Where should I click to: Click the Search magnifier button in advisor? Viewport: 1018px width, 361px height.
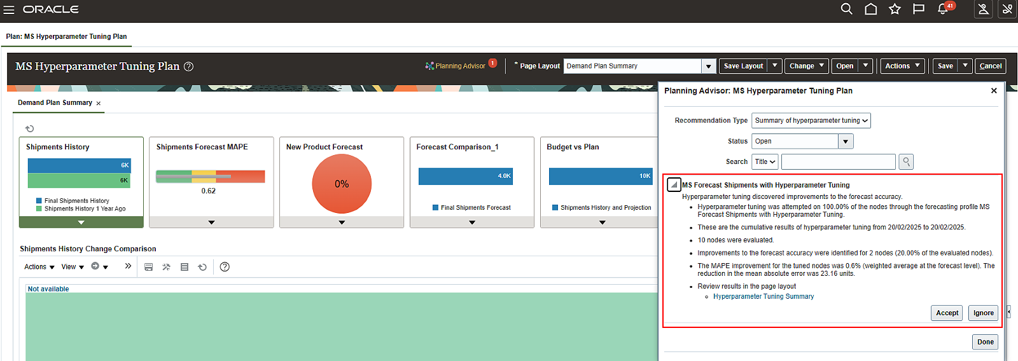[x=907, y=161]
